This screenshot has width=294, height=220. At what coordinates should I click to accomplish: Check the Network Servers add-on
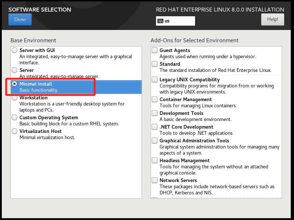point(155,180)
